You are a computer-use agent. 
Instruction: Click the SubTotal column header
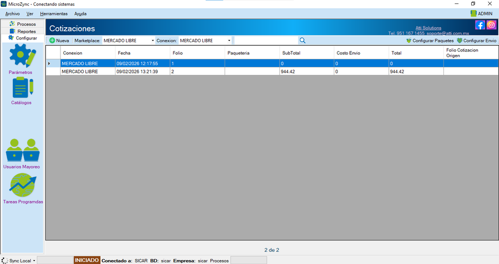(307, 53)
